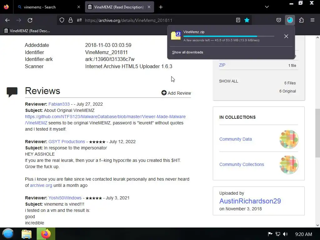Follow the archive.org link in review

pos(41,185)
